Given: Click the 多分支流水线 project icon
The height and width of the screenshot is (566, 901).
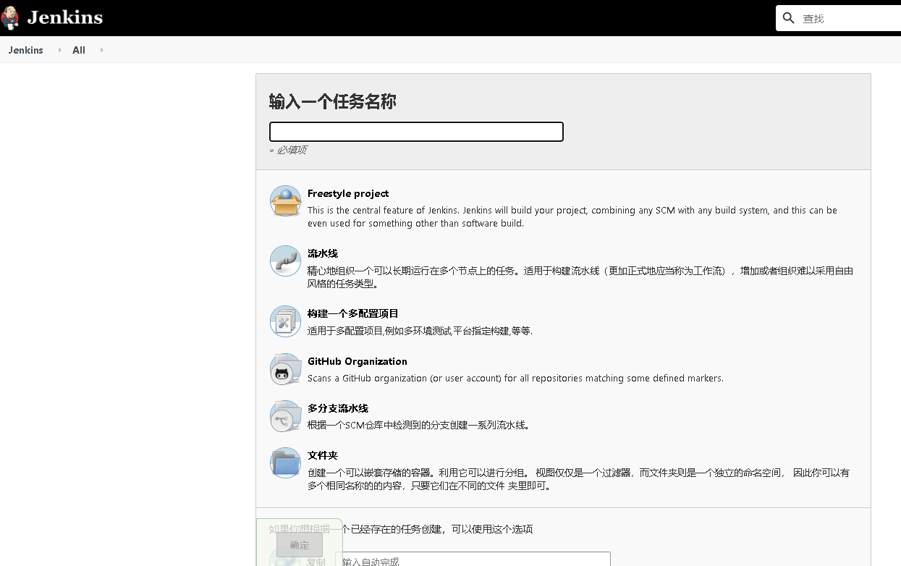Looking at the screenshot, I should [x=285, y=416].
